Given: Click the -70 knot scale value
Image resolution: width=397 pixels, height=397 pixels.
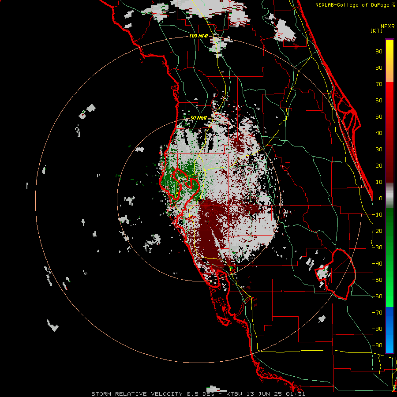Looking at the screenshot, I should point(377,313).
